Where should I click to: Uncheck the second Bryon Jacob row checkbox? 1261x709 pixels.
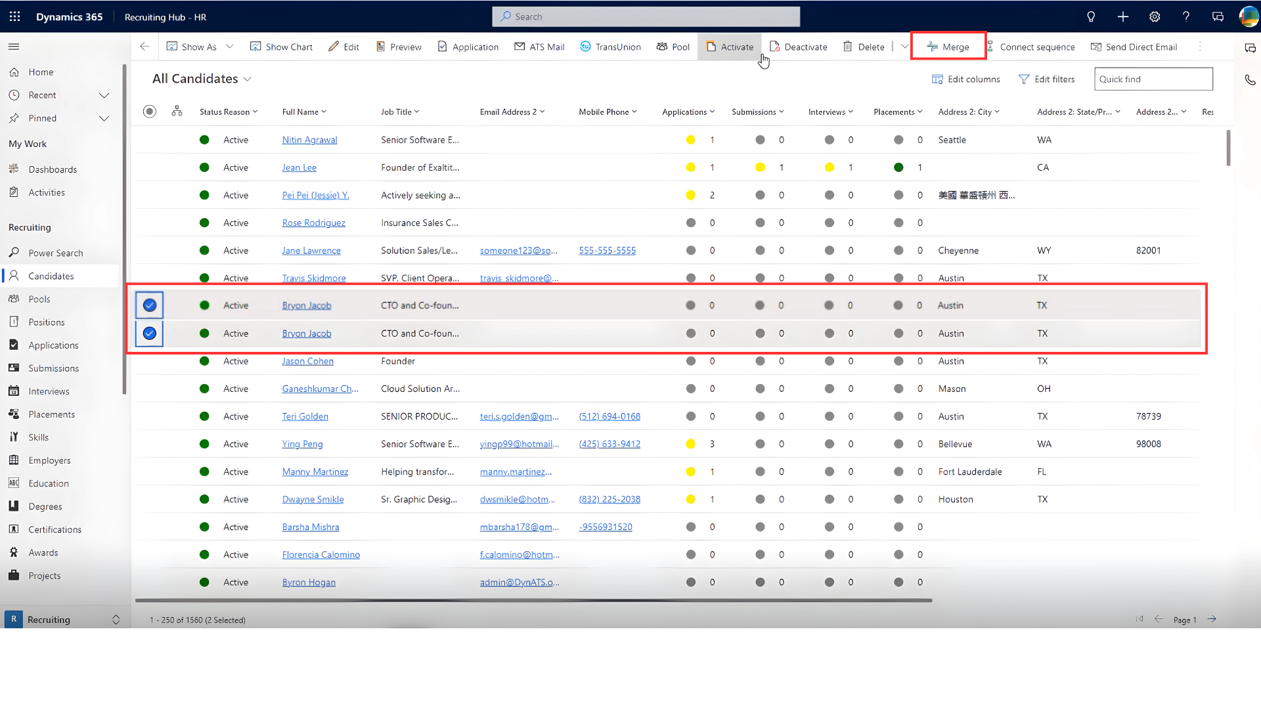click(150, 333)
